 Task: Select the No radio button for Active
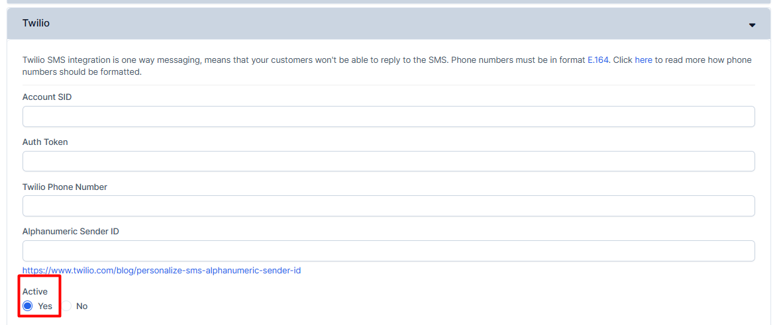click(x=66, y=306)
